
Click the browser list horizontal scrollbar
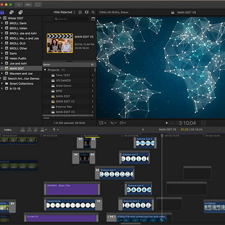coord(46,118)
